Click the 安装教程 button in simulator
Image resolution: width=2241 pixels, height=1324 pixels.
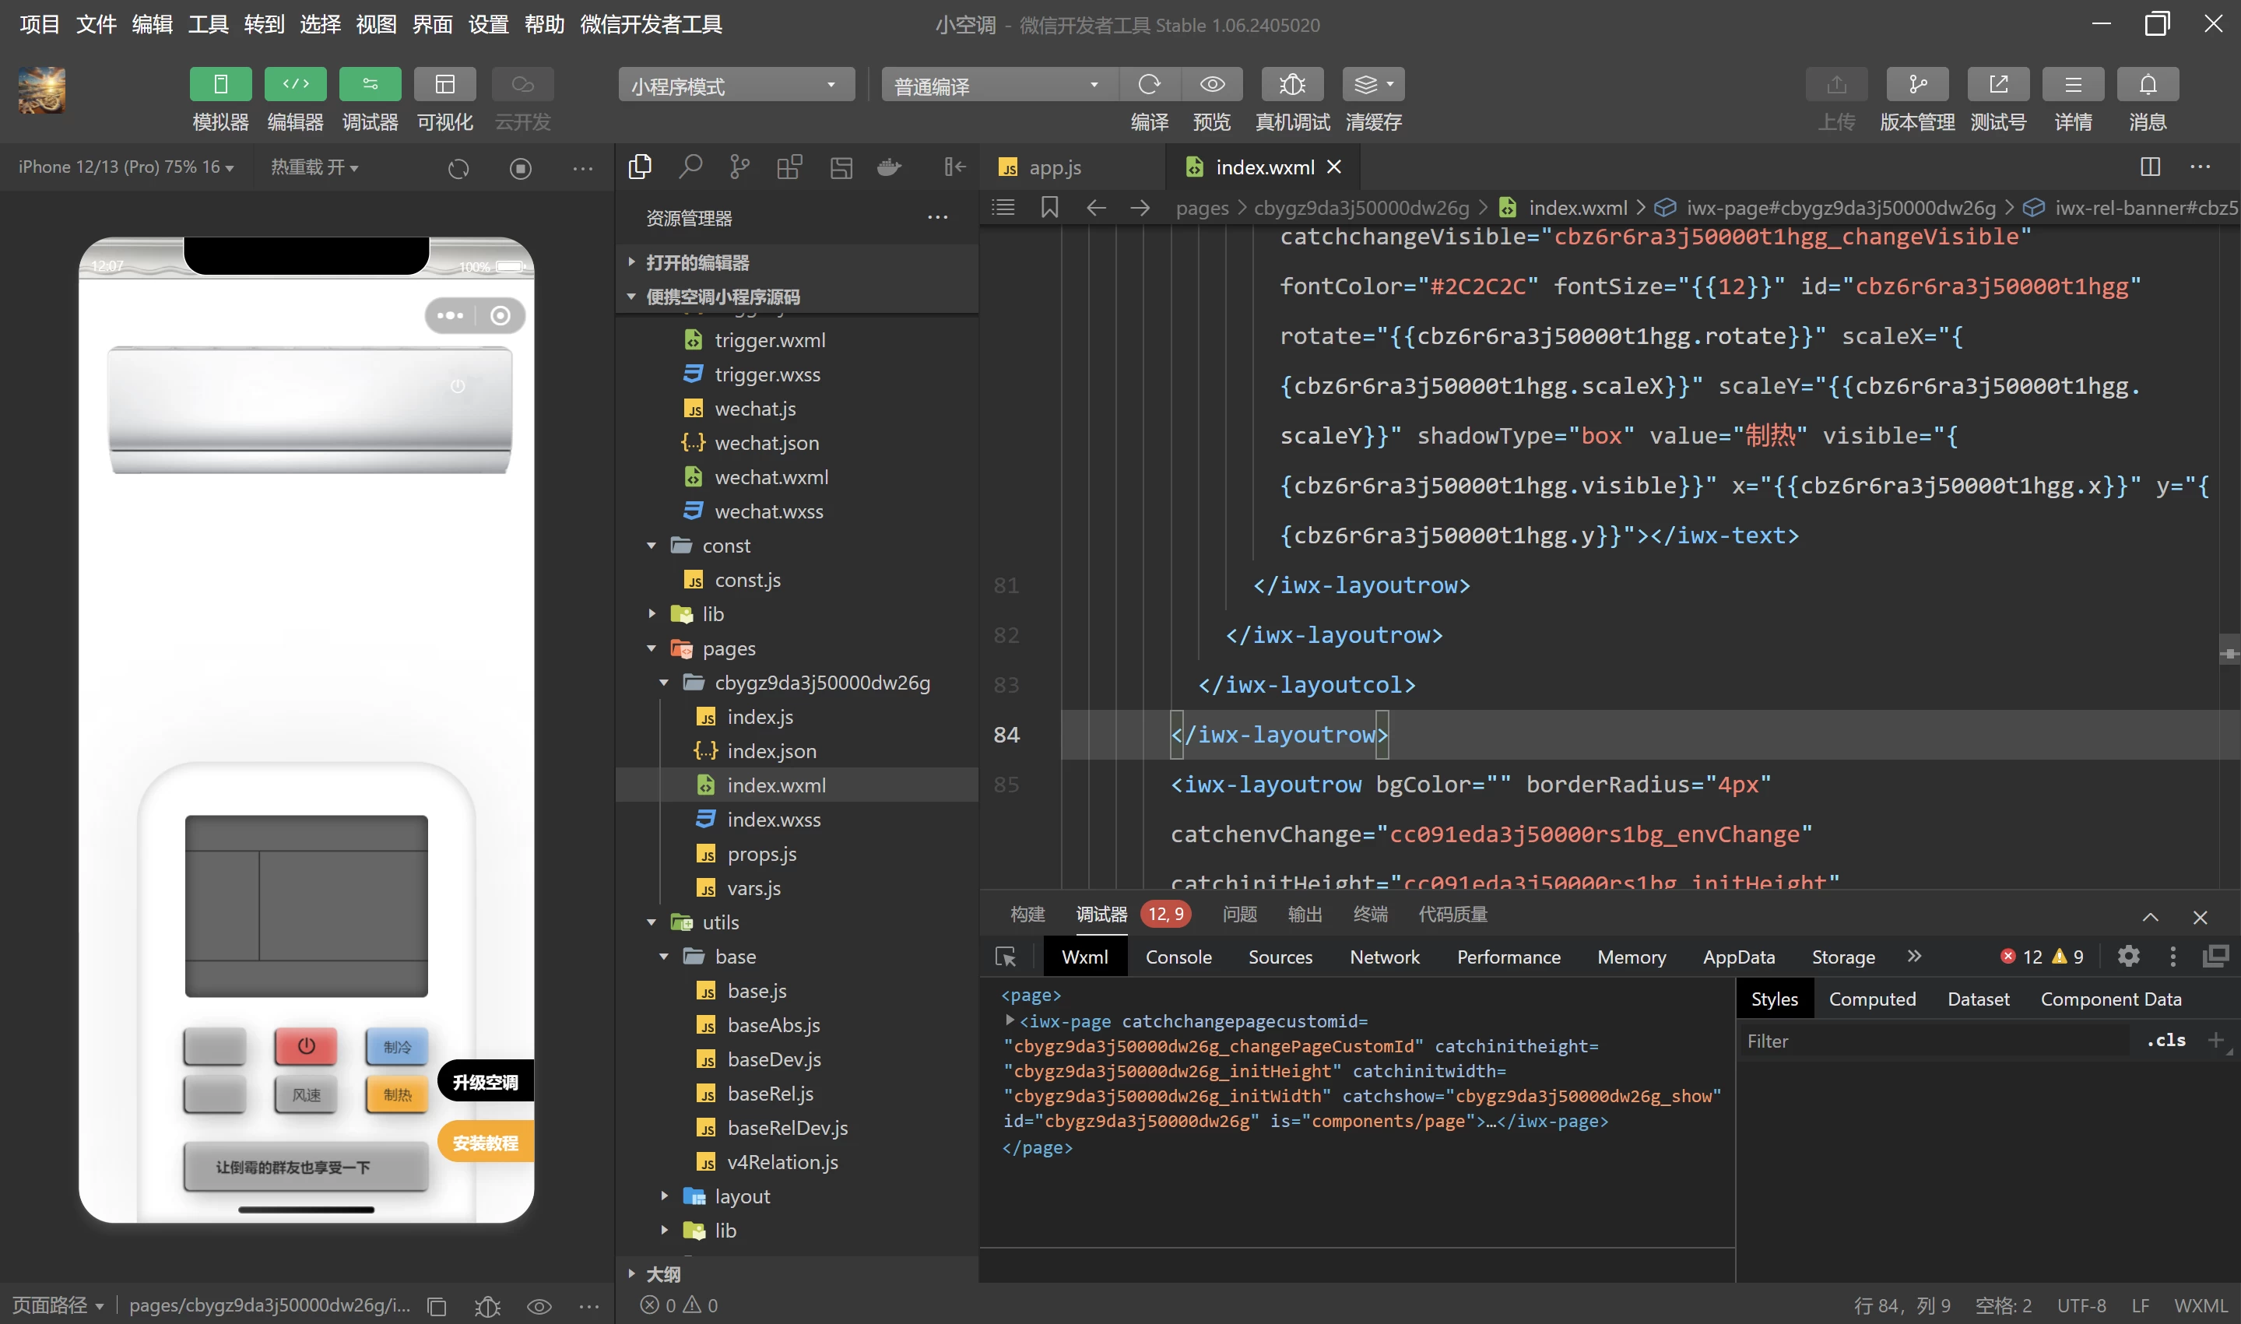485,1143
